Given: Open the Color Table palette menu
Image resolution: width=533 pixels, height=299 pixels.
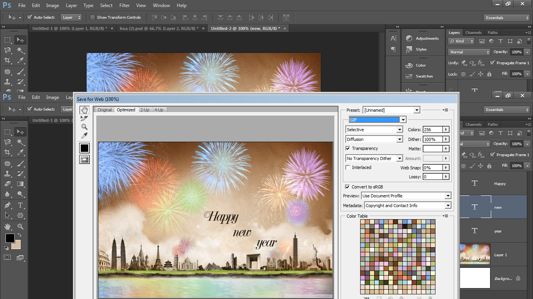Looking at the screenshot, I should 446,216.
